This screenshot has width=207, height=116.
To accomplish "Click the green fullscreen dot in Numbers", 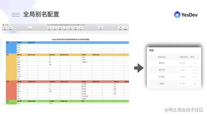I will [x=7, y=25].
